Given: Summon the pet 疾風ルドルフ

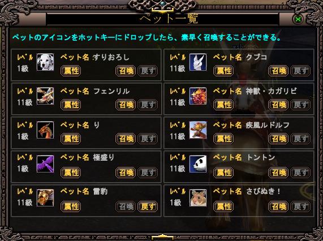Looking at the screenshot, I should click(278, 139).
